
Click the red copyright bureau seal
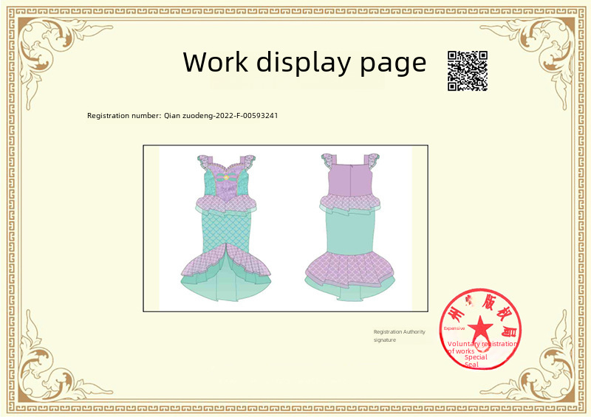(x=481, y=328)
